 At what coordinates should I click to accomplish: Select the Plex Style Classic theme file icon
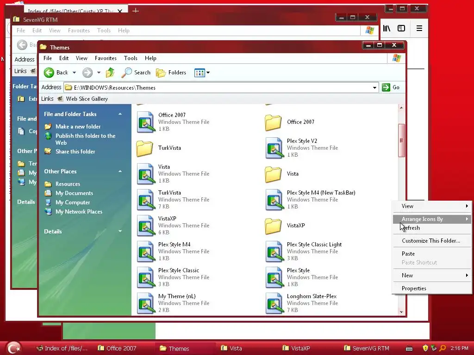pos(146,277)
